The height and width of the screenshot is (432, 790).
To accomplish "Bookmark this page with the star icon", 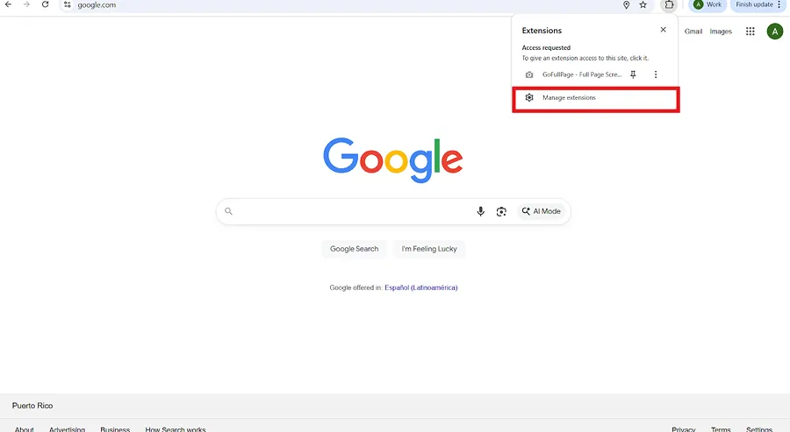I will point(643,4).
